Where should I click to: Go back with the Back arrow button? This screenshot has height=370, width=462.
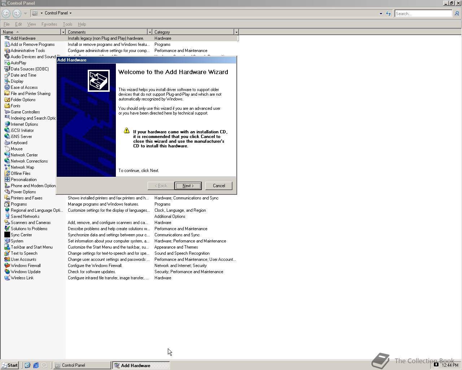6,13
